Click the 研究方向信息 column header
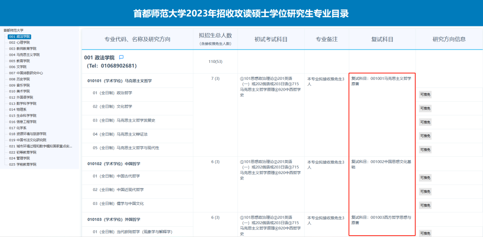Viewport: 483px width, 237px height. [x=449, y=39]
